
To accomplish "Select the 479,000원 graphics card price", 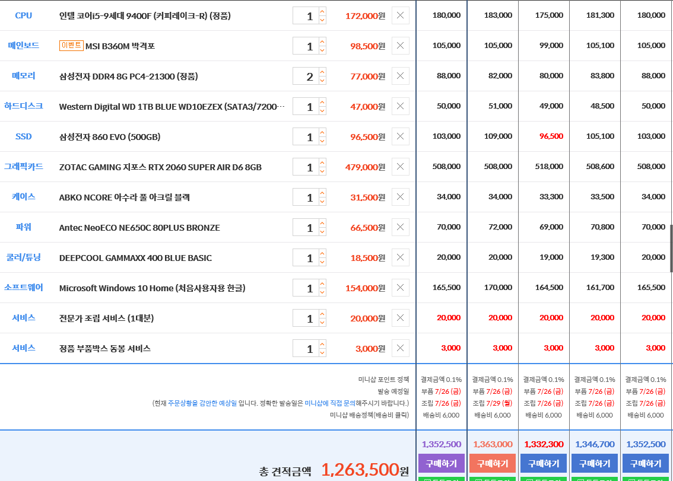I will (x=365, y=167).
